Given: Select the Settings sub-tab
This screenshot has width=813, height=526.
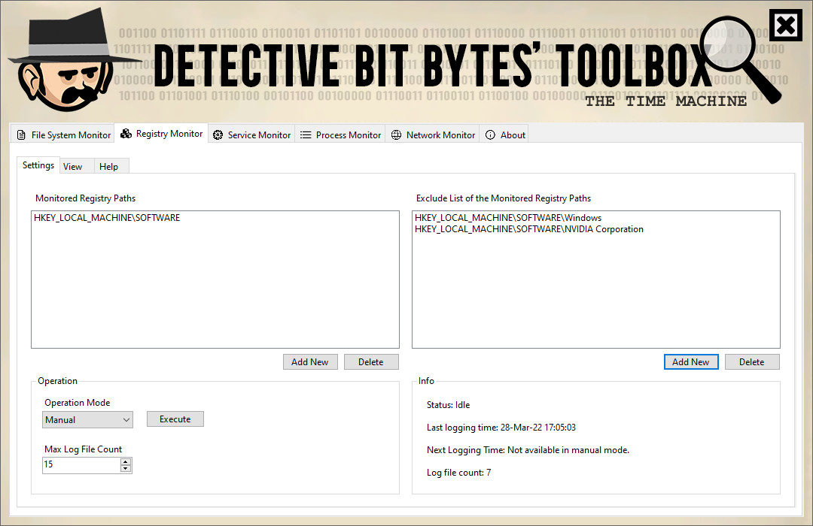Looking at the screenshot, I should click(x=38, y=165).
